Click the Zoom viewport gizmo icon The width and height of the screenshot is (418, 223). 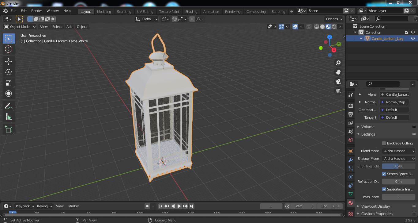(338, 63)
